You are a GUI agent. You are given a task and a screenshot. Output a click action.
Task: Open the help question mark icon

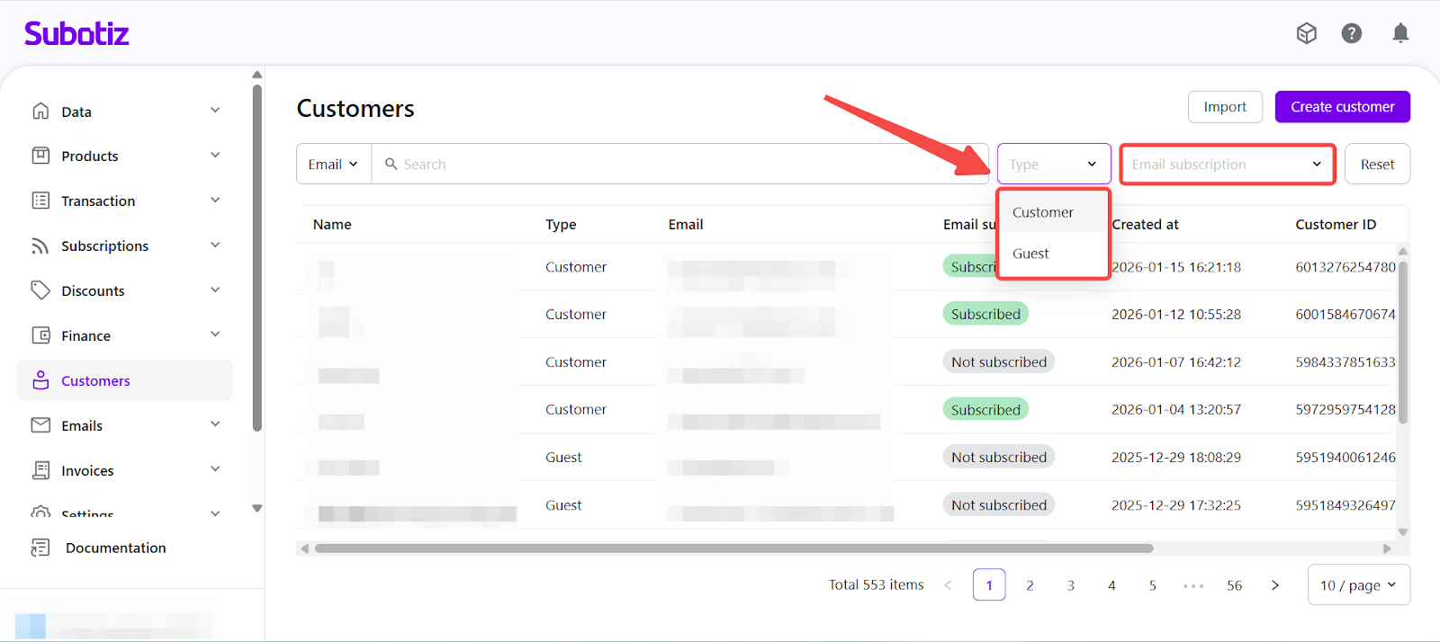tap(1351, 34)
